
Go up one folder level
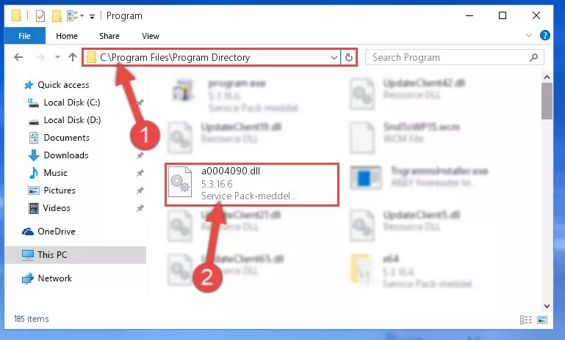point(73,57)
